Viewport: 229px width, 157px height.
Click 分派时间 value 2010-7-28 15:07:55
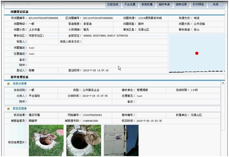[95, 96]
